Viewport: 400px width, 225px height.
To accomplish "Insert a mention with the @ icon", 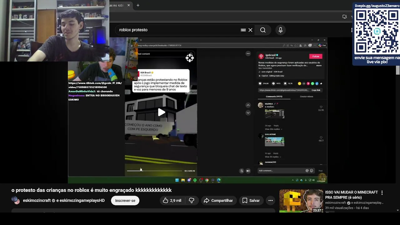I will (307, 171).
